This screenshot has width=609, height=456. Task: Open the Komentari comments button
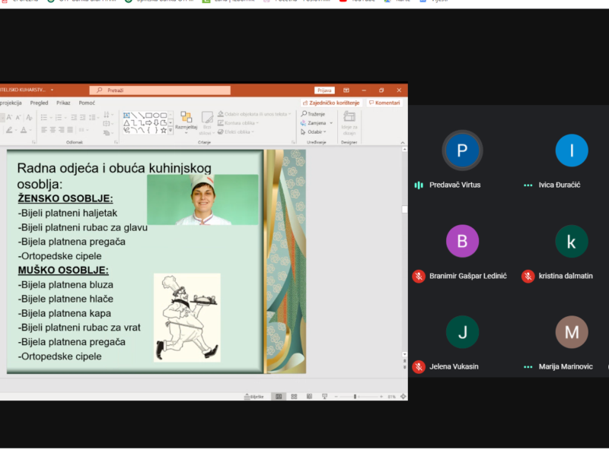[384, 103]
